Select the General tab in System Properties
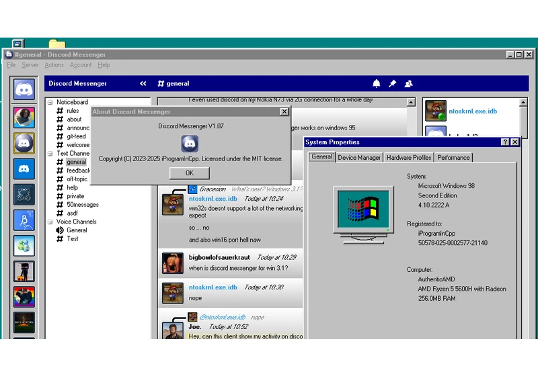Viewport: 538px width, 376px height. click(x=321, y=157)
